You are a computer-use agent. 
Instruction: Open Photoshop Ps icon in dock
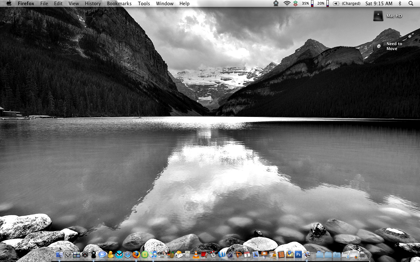(x=298, y=254)
